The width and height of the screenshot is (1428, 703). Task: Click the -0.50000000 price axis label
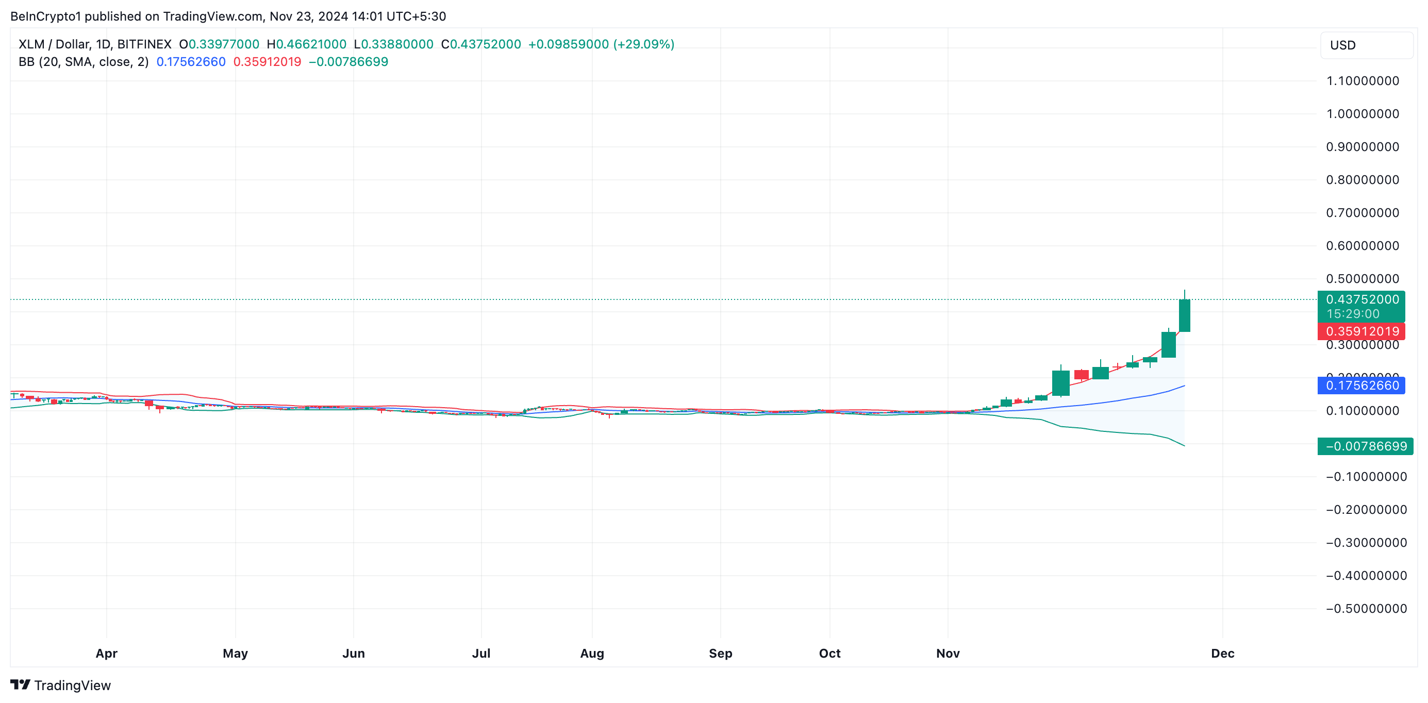[x=1366, y=609]
